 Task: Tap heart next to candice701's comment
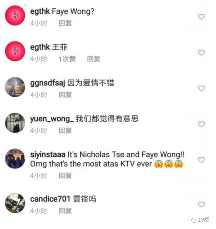point(201,204)
